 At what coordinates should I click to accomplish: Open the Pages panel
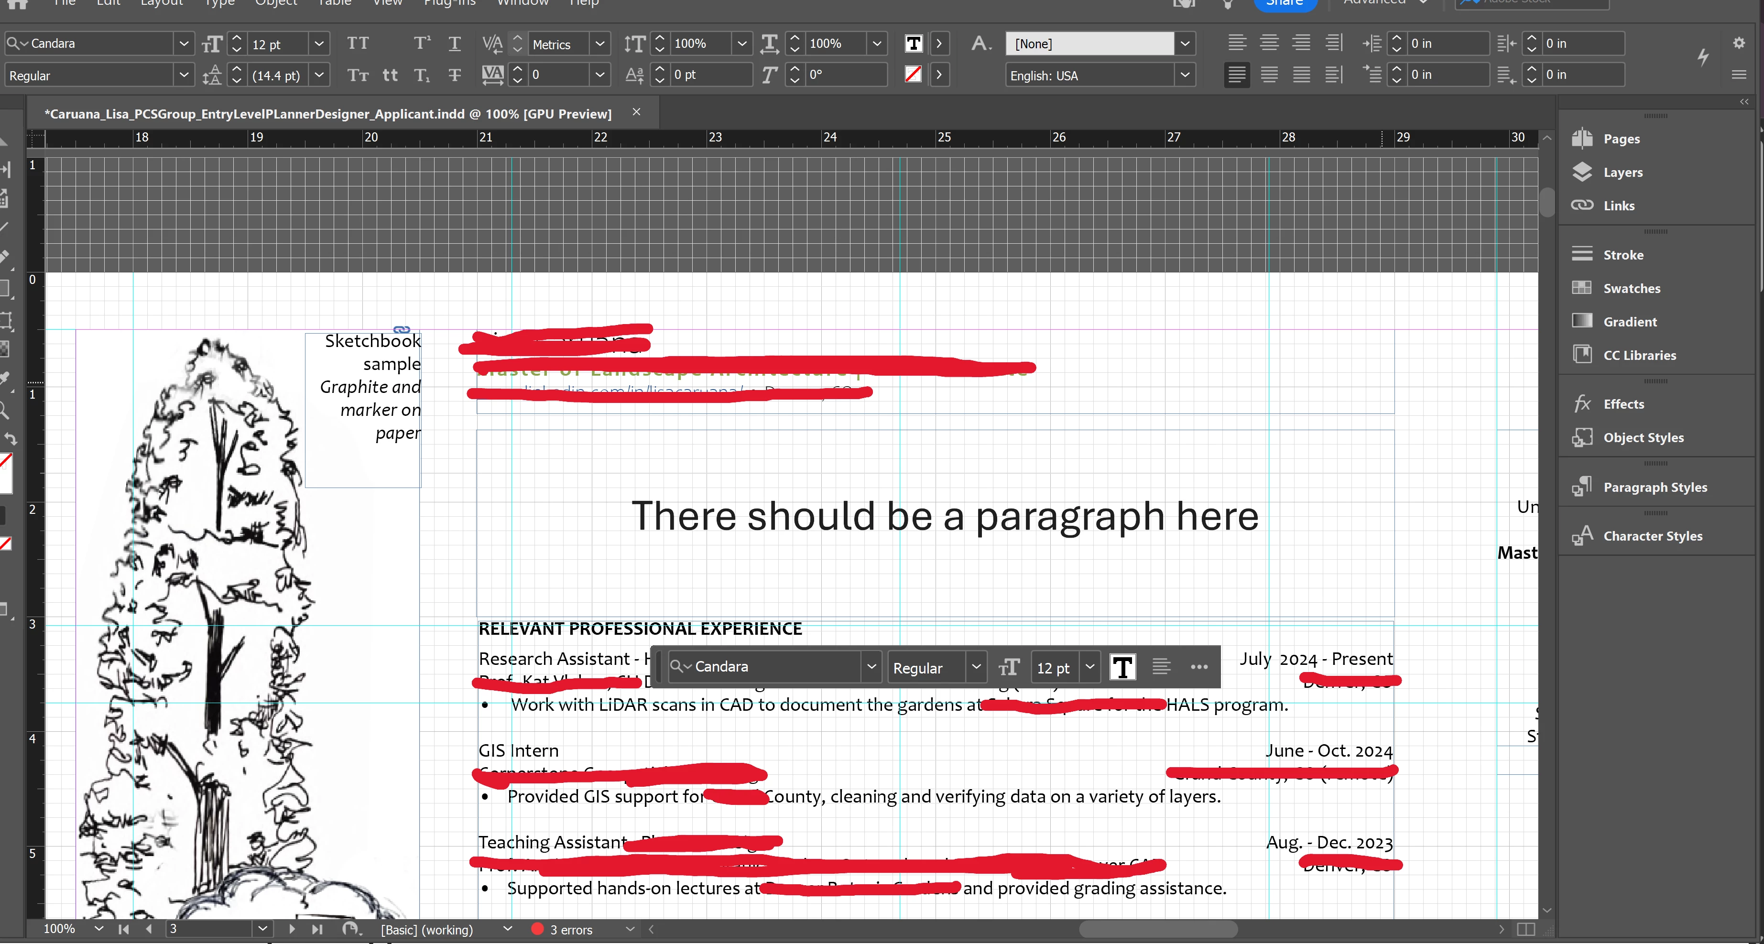pyautogui.click(x=1621, y=139)
